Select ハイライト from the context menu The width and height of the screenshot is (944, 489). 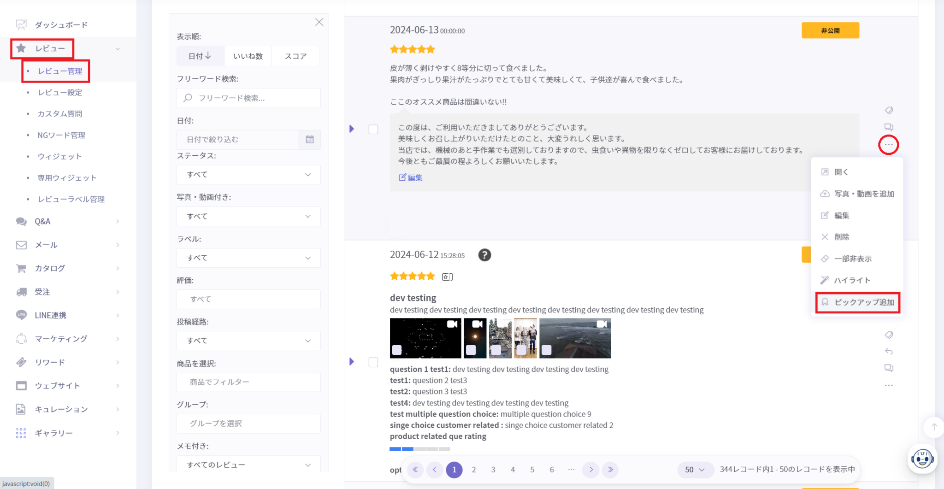[857, 280]
